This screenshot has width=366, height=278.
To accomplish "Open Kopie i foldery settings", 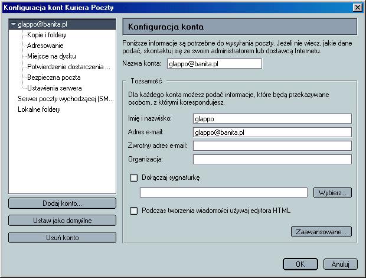I will [x=47, y=35].
